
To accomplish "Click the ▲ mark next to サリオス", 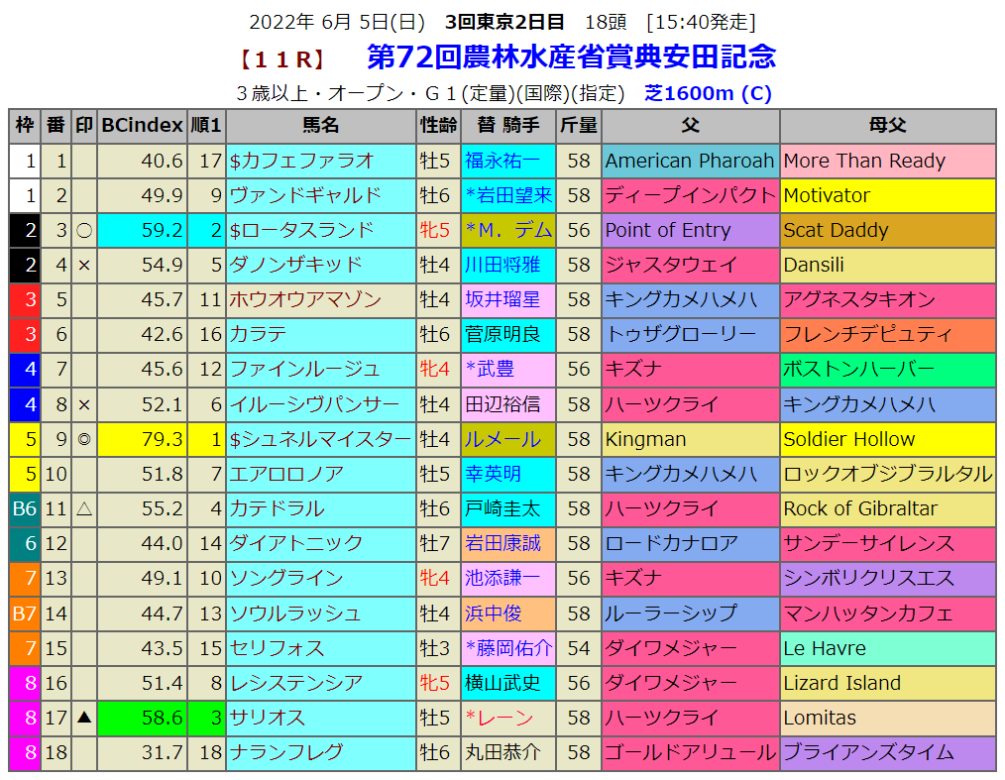I will pos(84,718).
